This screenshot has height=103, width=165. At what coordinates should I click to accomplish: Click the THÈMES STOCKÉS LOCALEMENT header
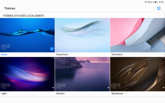pyautogui.click(x=23, y=16)
